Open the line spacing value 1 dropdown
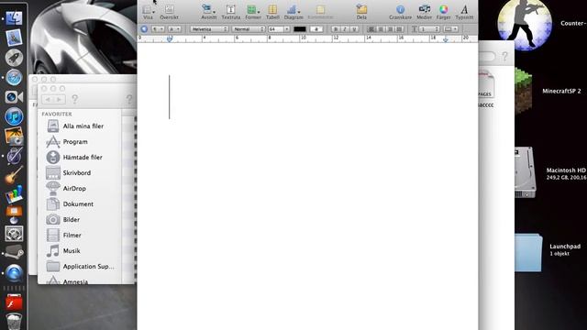 pos(429,29)
